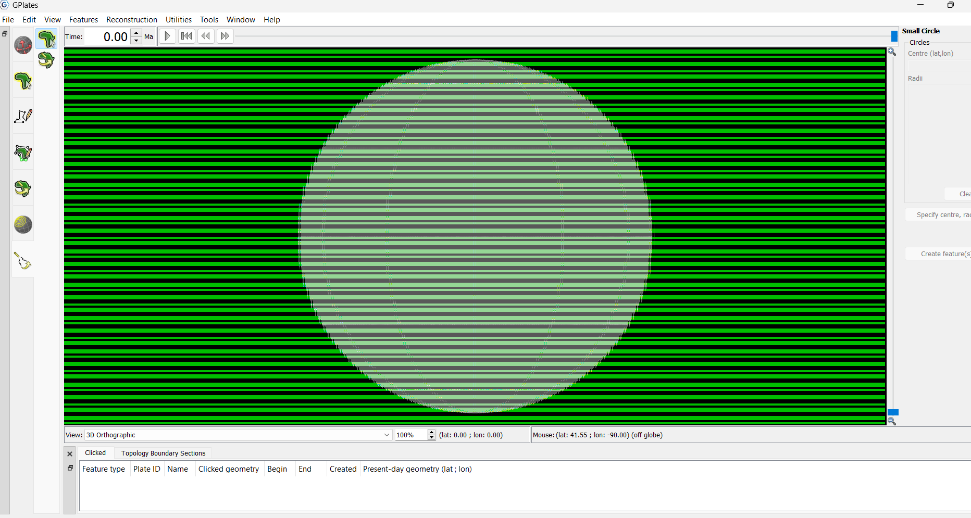The height and width of the screenshot is (518, 971).
Task: Decrease the reconstruction time using the down arrow
Action: click(136, 40)
